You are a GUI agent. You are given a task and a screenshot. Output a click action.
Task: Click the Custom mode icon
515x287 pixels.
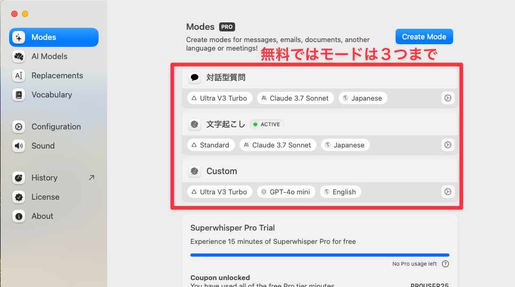click(195, 171)
